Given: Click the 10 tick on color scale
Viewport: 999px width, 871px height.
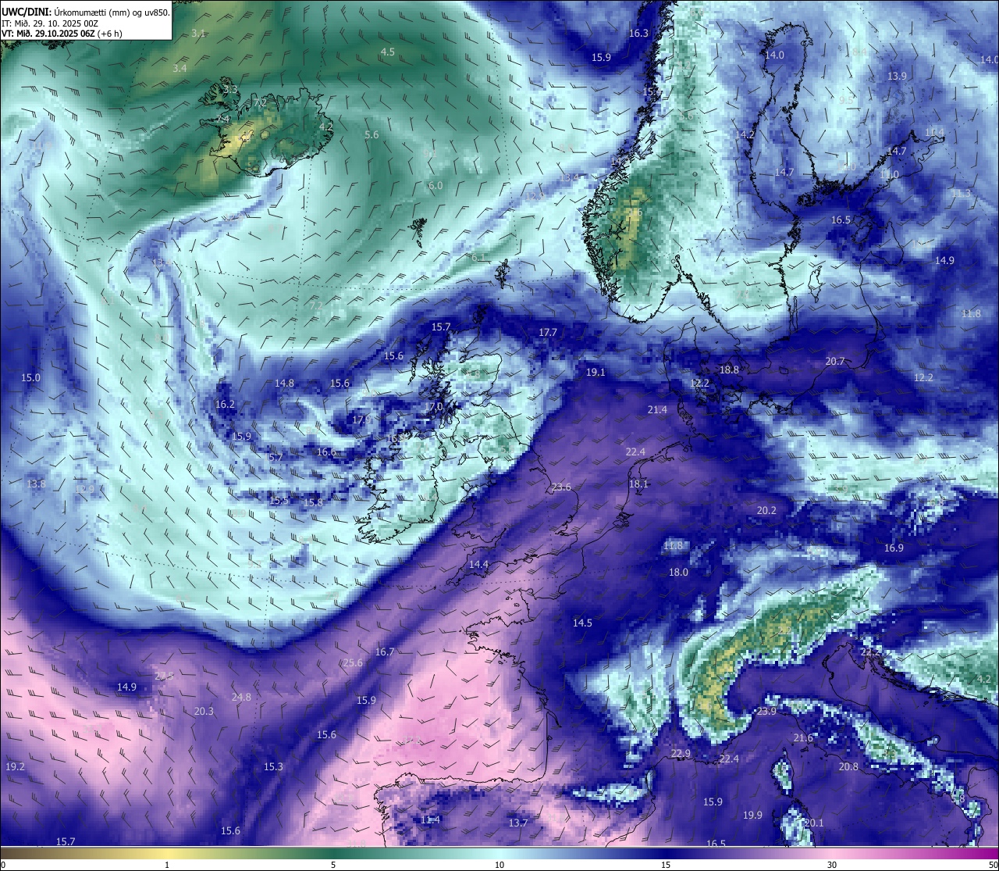Looking at the screenshot, I should [x=499, y=865].
